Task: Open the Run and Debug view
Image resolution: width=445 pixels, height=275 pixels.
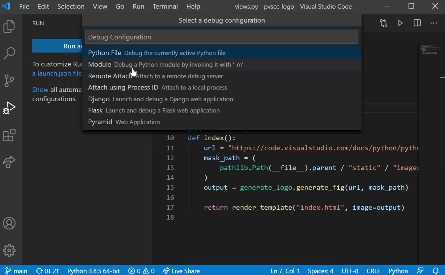Action: pyautogui.click(x=9, y=108)
